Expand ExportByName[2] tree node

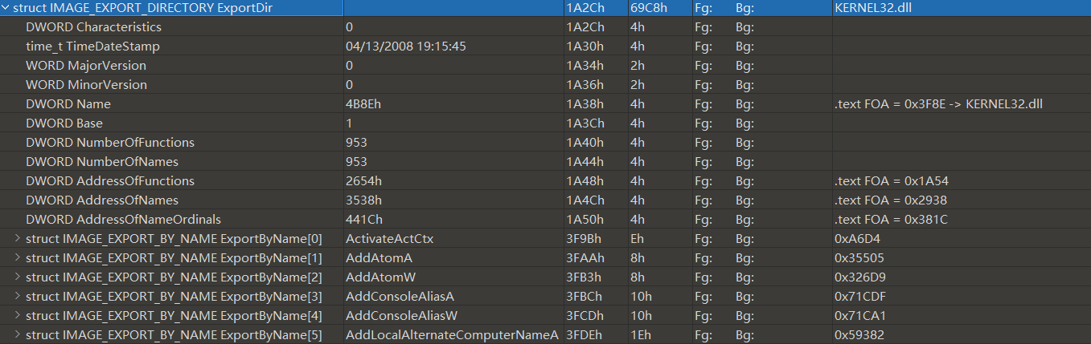click(x=18, y=277)
